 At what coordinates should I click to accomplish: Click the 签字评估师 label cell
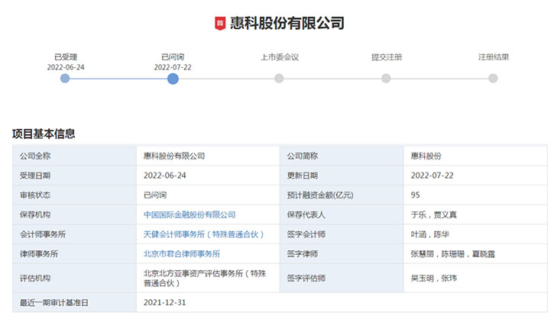tap(342, 278)
